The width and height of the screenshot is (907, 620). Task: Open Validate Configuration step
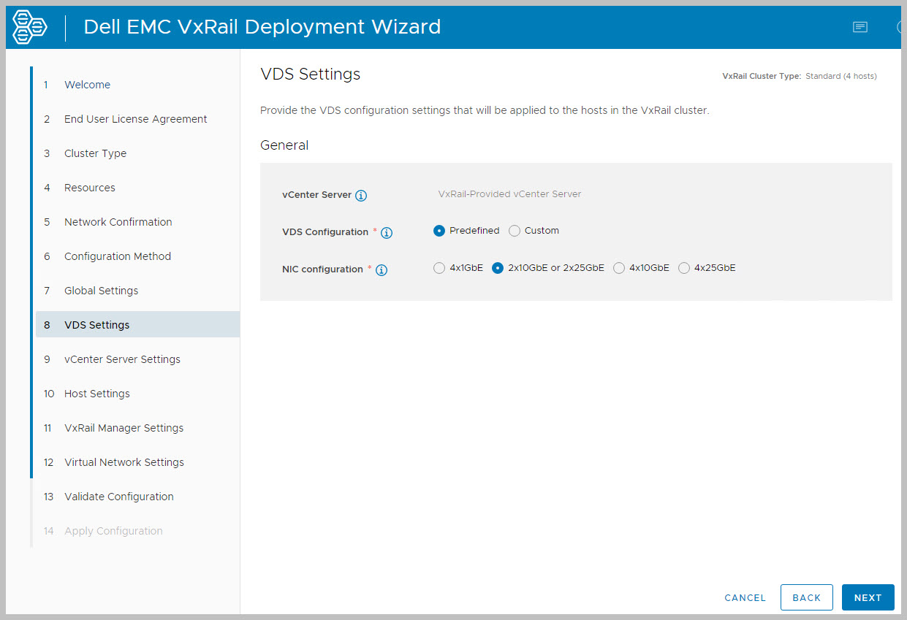coord(118,497)
